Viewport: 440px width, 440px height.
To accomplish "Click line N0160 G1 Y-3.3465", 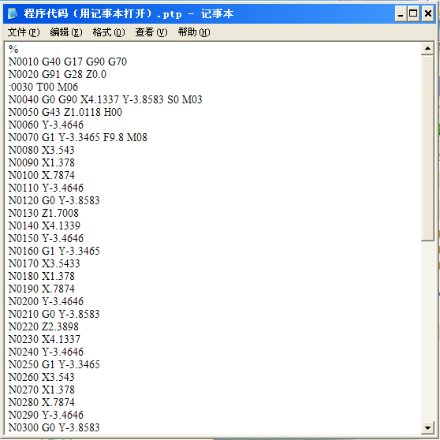I will tap(54, 252).
